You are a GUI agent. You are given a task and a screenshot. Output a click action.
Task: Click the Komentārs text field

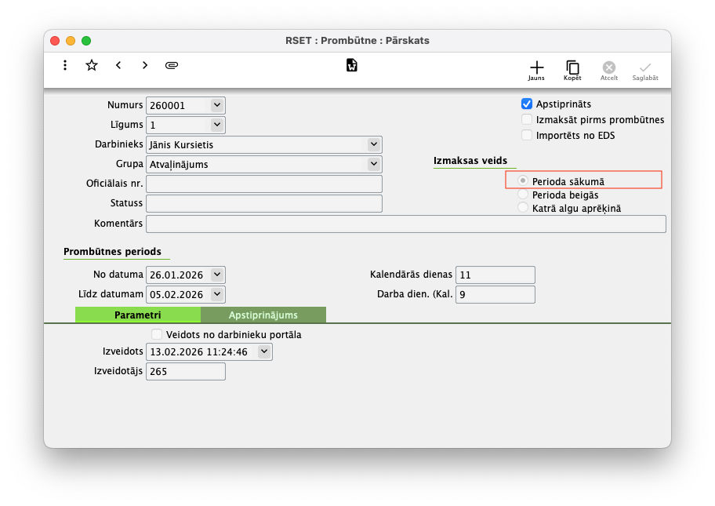[x=405, y=224]
